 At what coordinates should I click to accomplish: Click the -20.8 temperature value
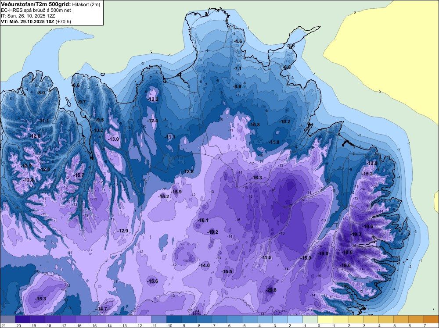click(271, 290)
